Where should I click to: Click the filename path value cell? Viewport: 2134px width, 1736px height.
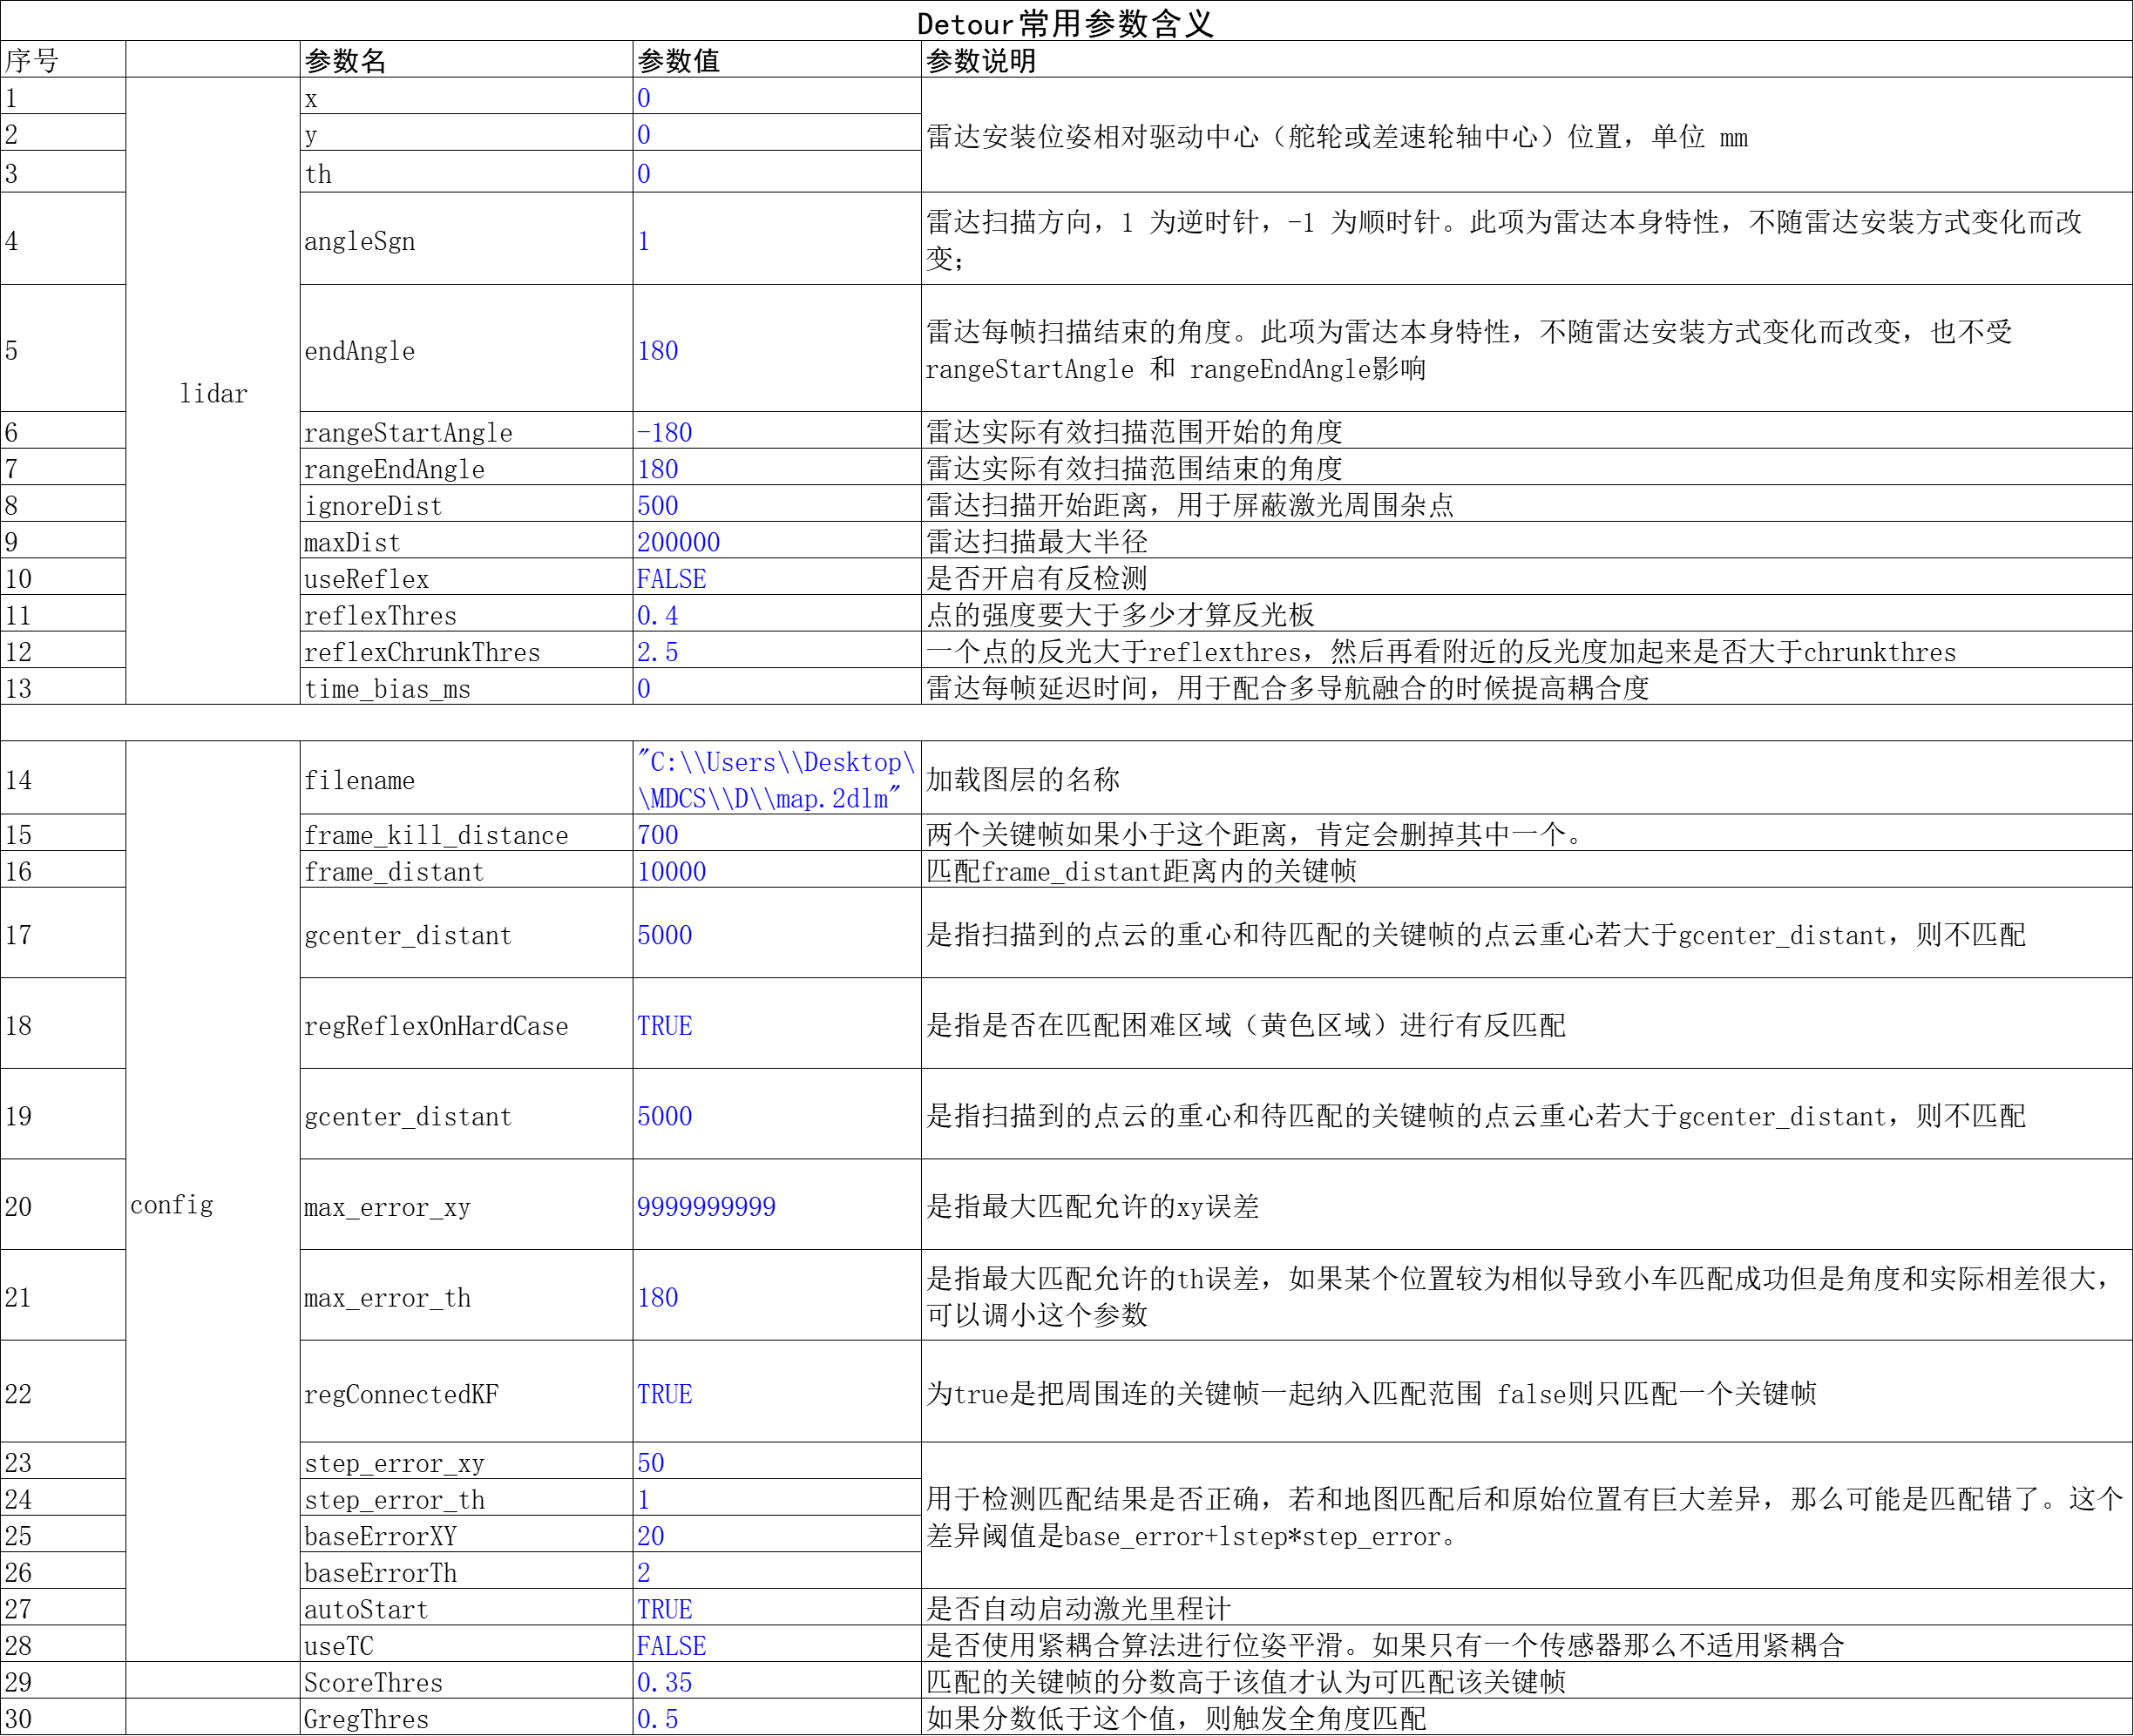pyautogui.click(x=776, y=779)
